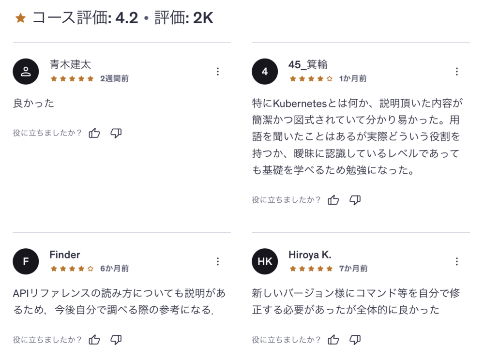This screenshot has width=484, height=361.
Task: Click the course rating star in header
Action: point(20,18)
